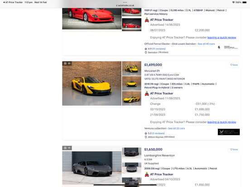The width and height of the screenshot is (250, 187).
Task: Select the Advertised 14/06/2023 text
Action: tap(165, 25)
